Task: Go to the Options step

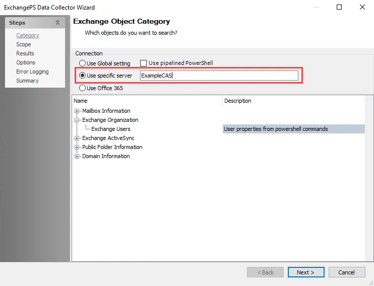Action: (x=26, y=62)
